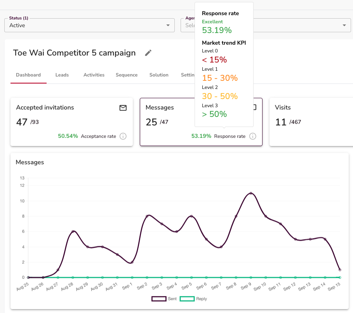
Task: Open the Solution tab
Action: (x=159, y=75)
